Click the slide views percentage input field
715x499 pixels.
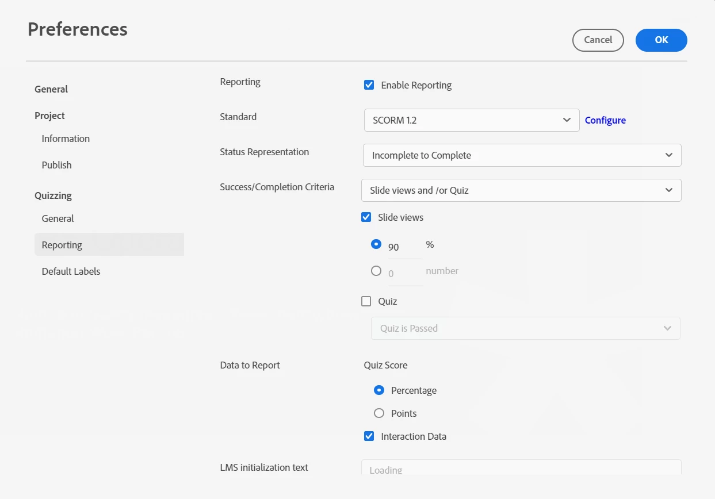(x=404, y=247)
